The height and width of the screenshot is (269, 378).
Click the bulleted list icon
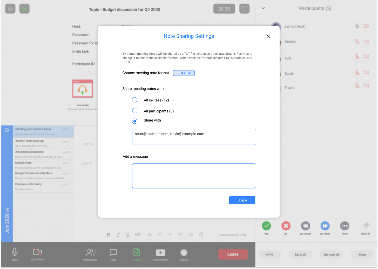click(x=149, y=234)
